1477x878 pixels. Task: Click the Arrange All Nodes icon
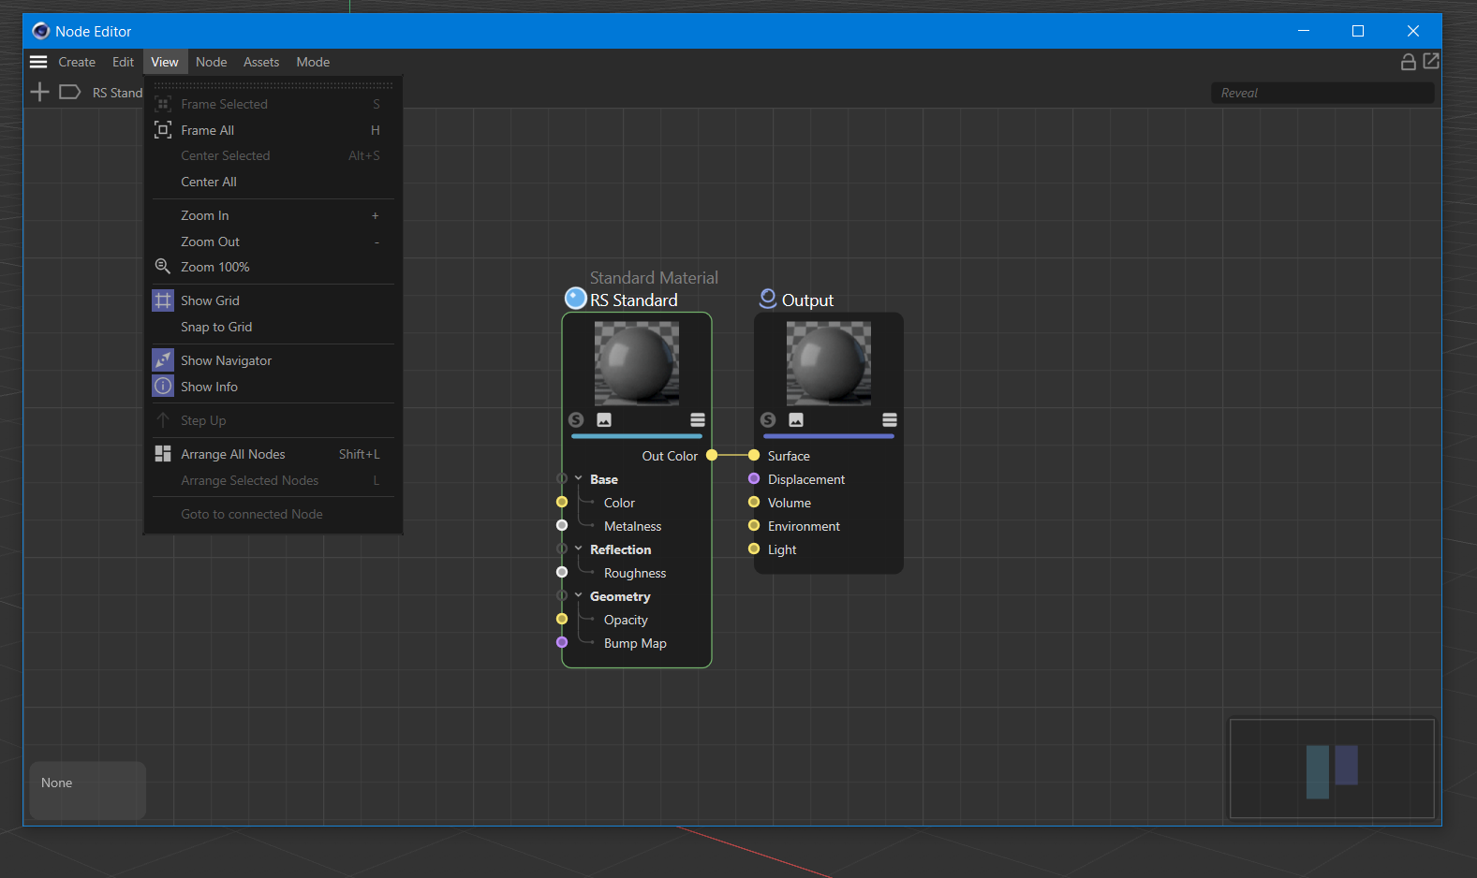[163, 454]
